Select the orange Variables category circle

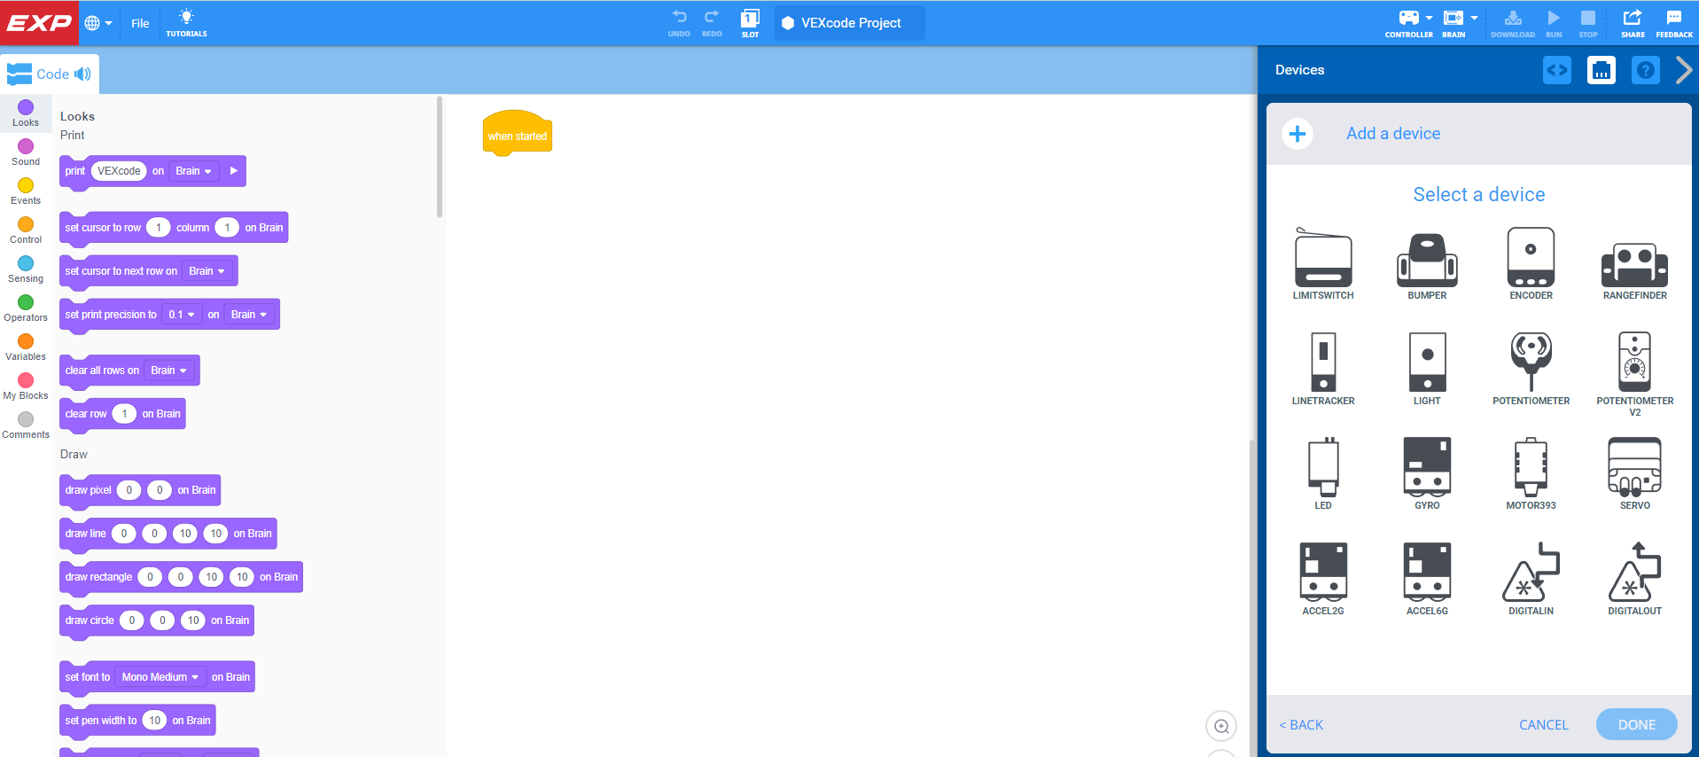(x=26, y=341)
